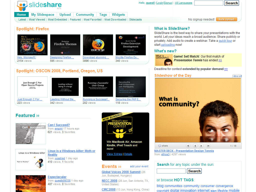Screen dimensions: 256x192
Task: Select Most Viewed submenu link
Action: [37, 19]
